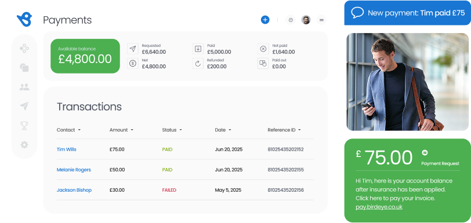Click the Paid out £0.00 value
The image size is (471, 223).
point(279,67)
